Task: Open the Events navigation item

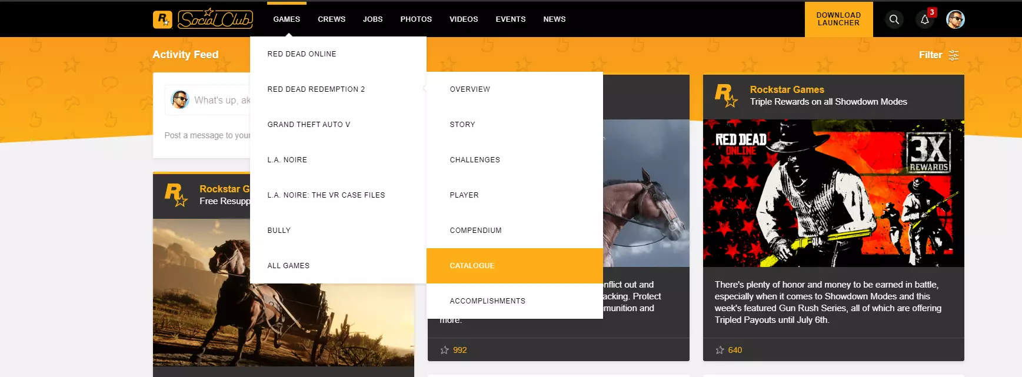Action: click(511, 19)
